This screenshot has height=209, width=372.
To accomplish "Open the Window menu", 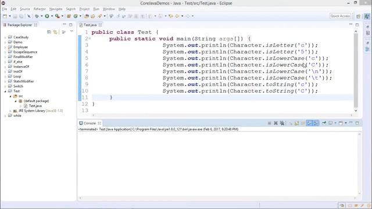I will click(109, 9).
